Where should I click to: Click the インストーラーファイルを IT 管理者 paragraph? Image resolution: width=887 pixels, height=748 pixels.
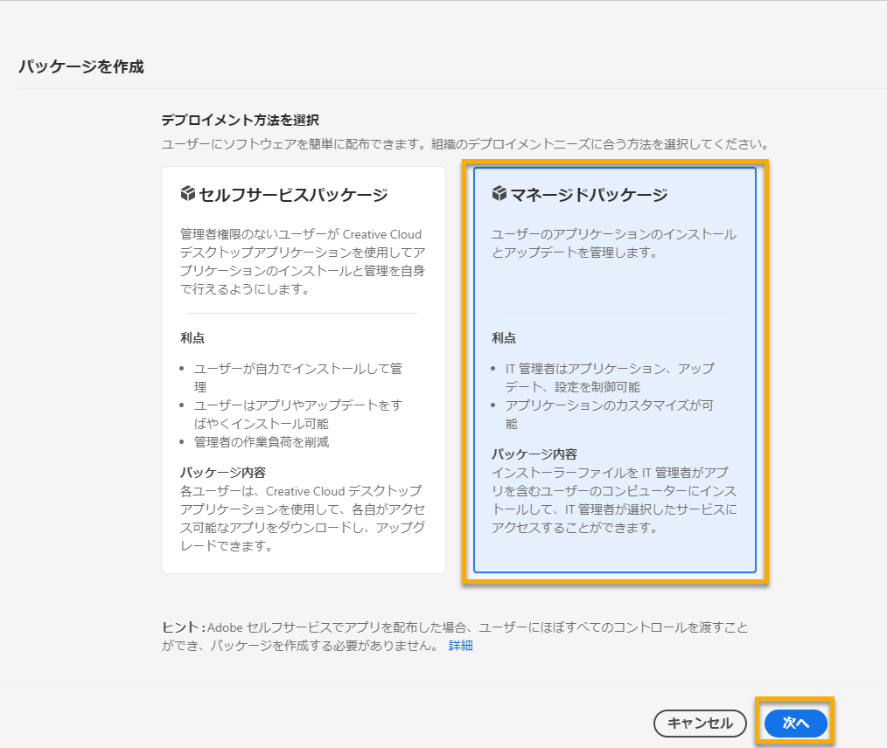click(x=614, y=500)
